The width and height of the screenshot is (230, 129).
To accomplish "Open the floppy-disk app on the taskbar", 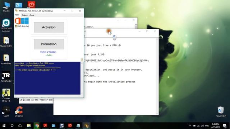I will [62, 126].
